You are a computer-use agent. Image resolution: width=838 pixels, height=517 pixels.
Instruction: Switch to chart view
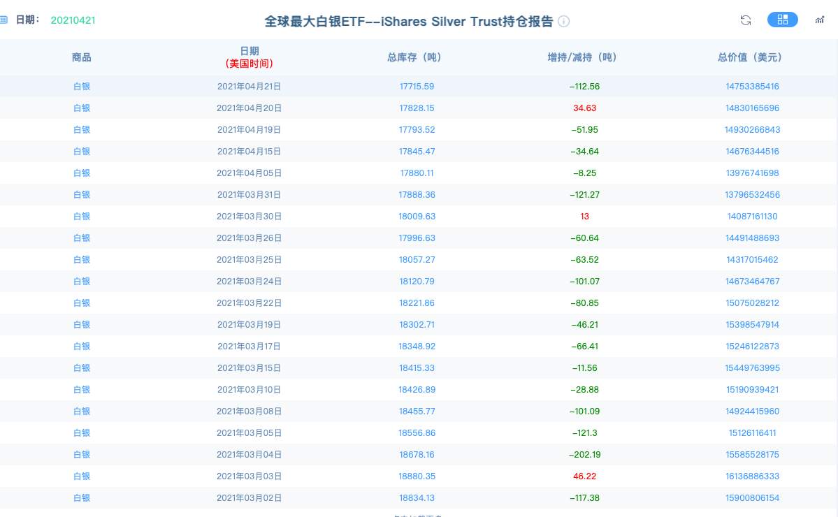coord(819,20)
